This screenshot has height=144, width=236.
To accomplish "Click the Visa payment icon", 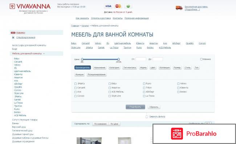I will click(x=108, y=6).
